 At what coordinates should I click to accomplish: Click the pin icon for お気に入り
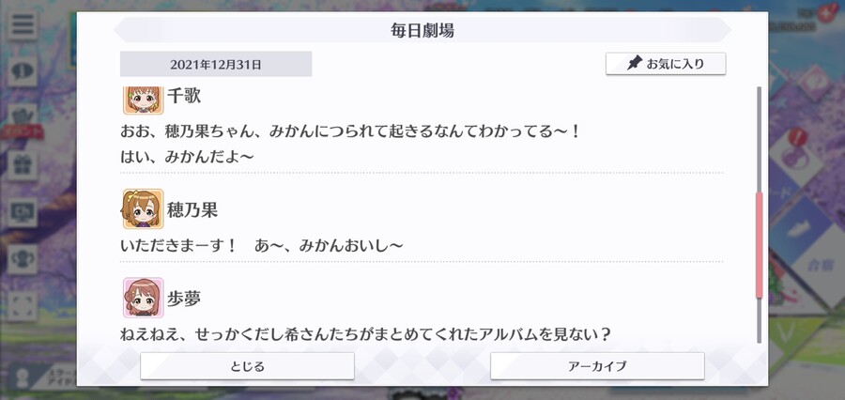point(635,64)
